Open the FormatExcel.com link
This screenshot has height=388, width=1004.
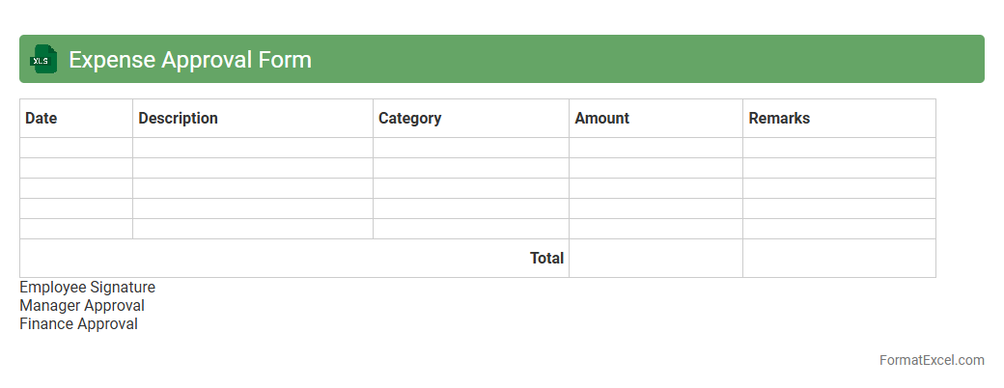coord(932,360)
